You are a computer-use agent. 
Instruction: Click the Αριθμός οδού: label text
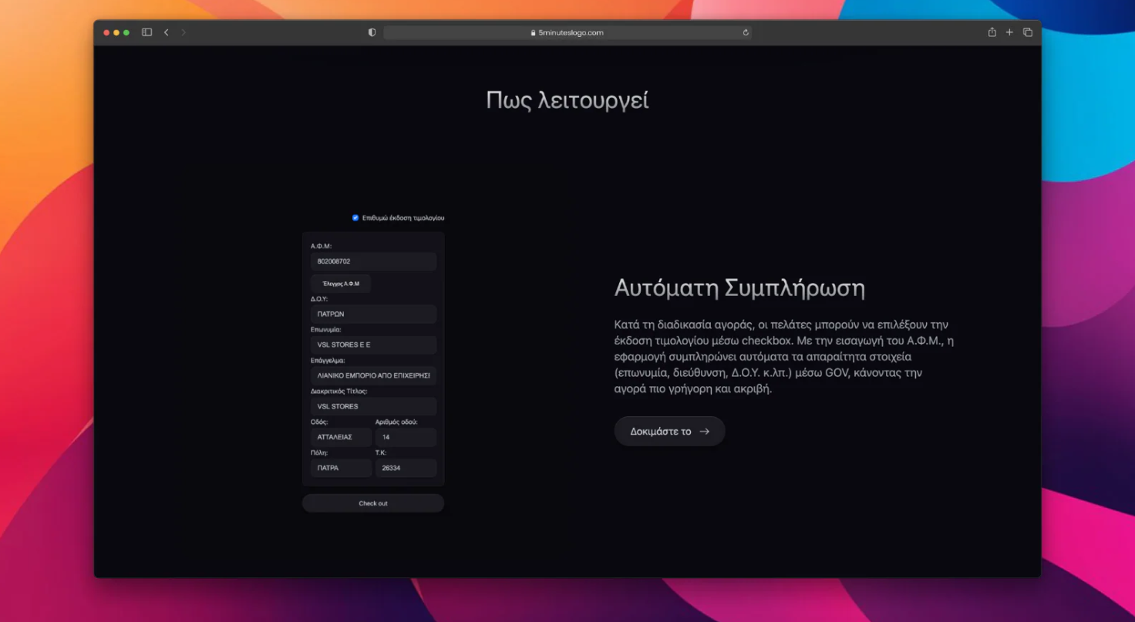[396, 422]
